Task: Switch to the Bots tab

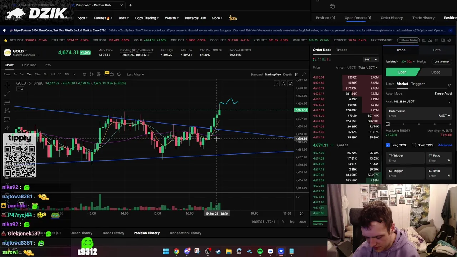Action: click(x=437, y=50)
